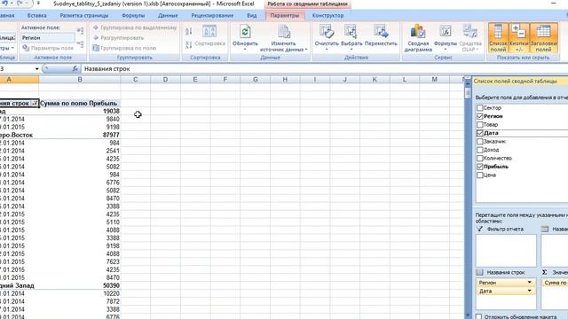Open the Регион row field dropdown
568x319 pixels.
530,283
